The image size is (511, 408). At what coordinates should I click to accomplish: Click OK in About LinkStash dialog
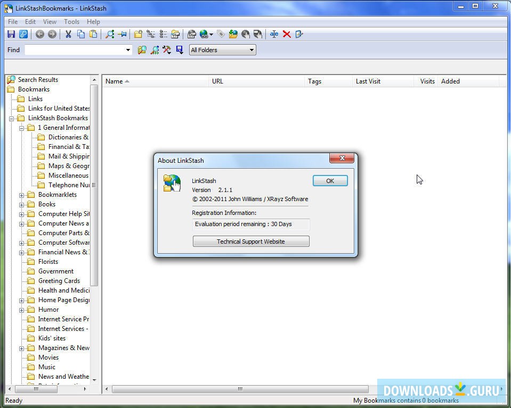click(x=330, y=181)
